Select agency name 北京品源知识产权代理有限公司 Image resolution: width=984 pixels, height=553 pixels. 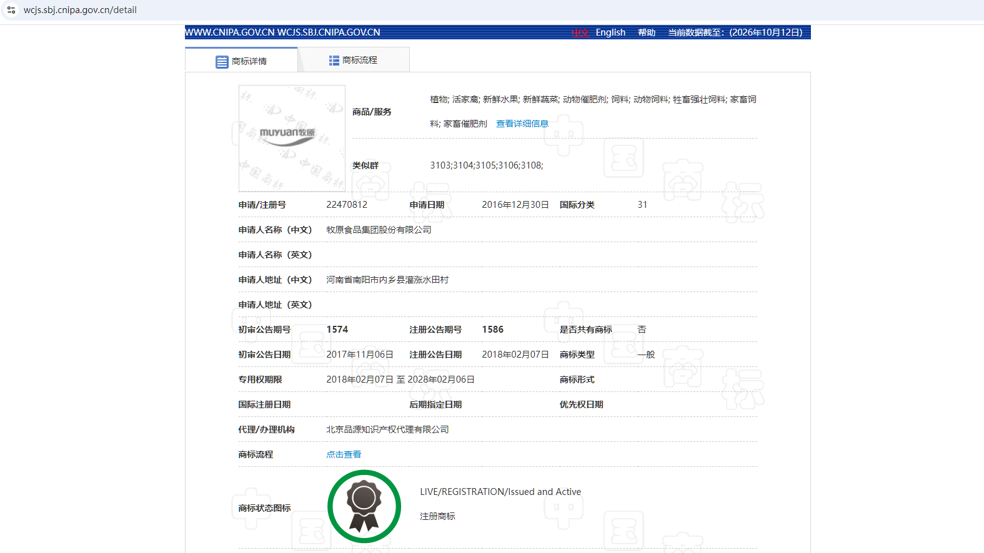click(x=387, y=429)
